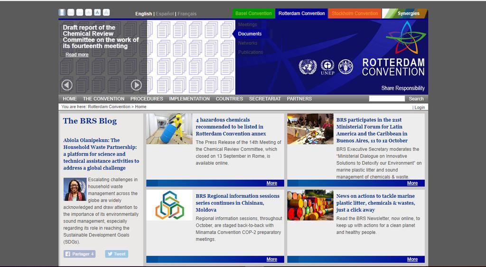Viewport: 486px width, 267px height.
Task: Click More under the Ministerial Forum article
Action: point(412,183)
